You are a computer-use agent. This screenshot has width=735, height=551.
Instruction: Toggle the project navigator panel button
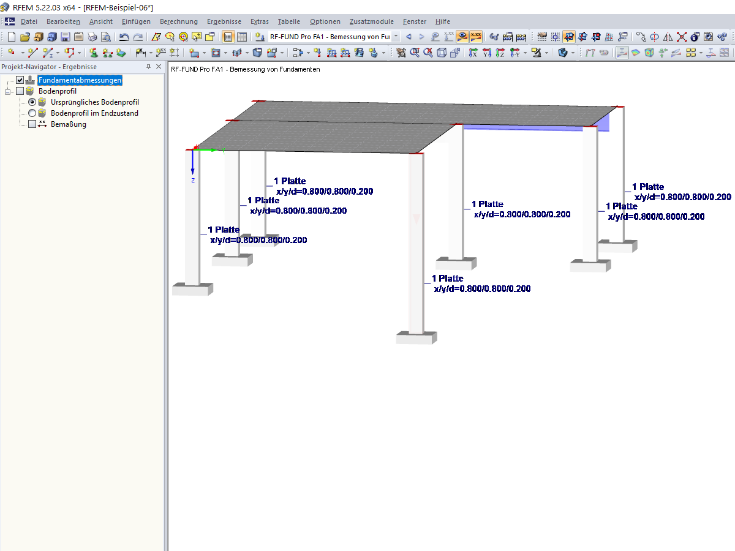pos(228,37)
